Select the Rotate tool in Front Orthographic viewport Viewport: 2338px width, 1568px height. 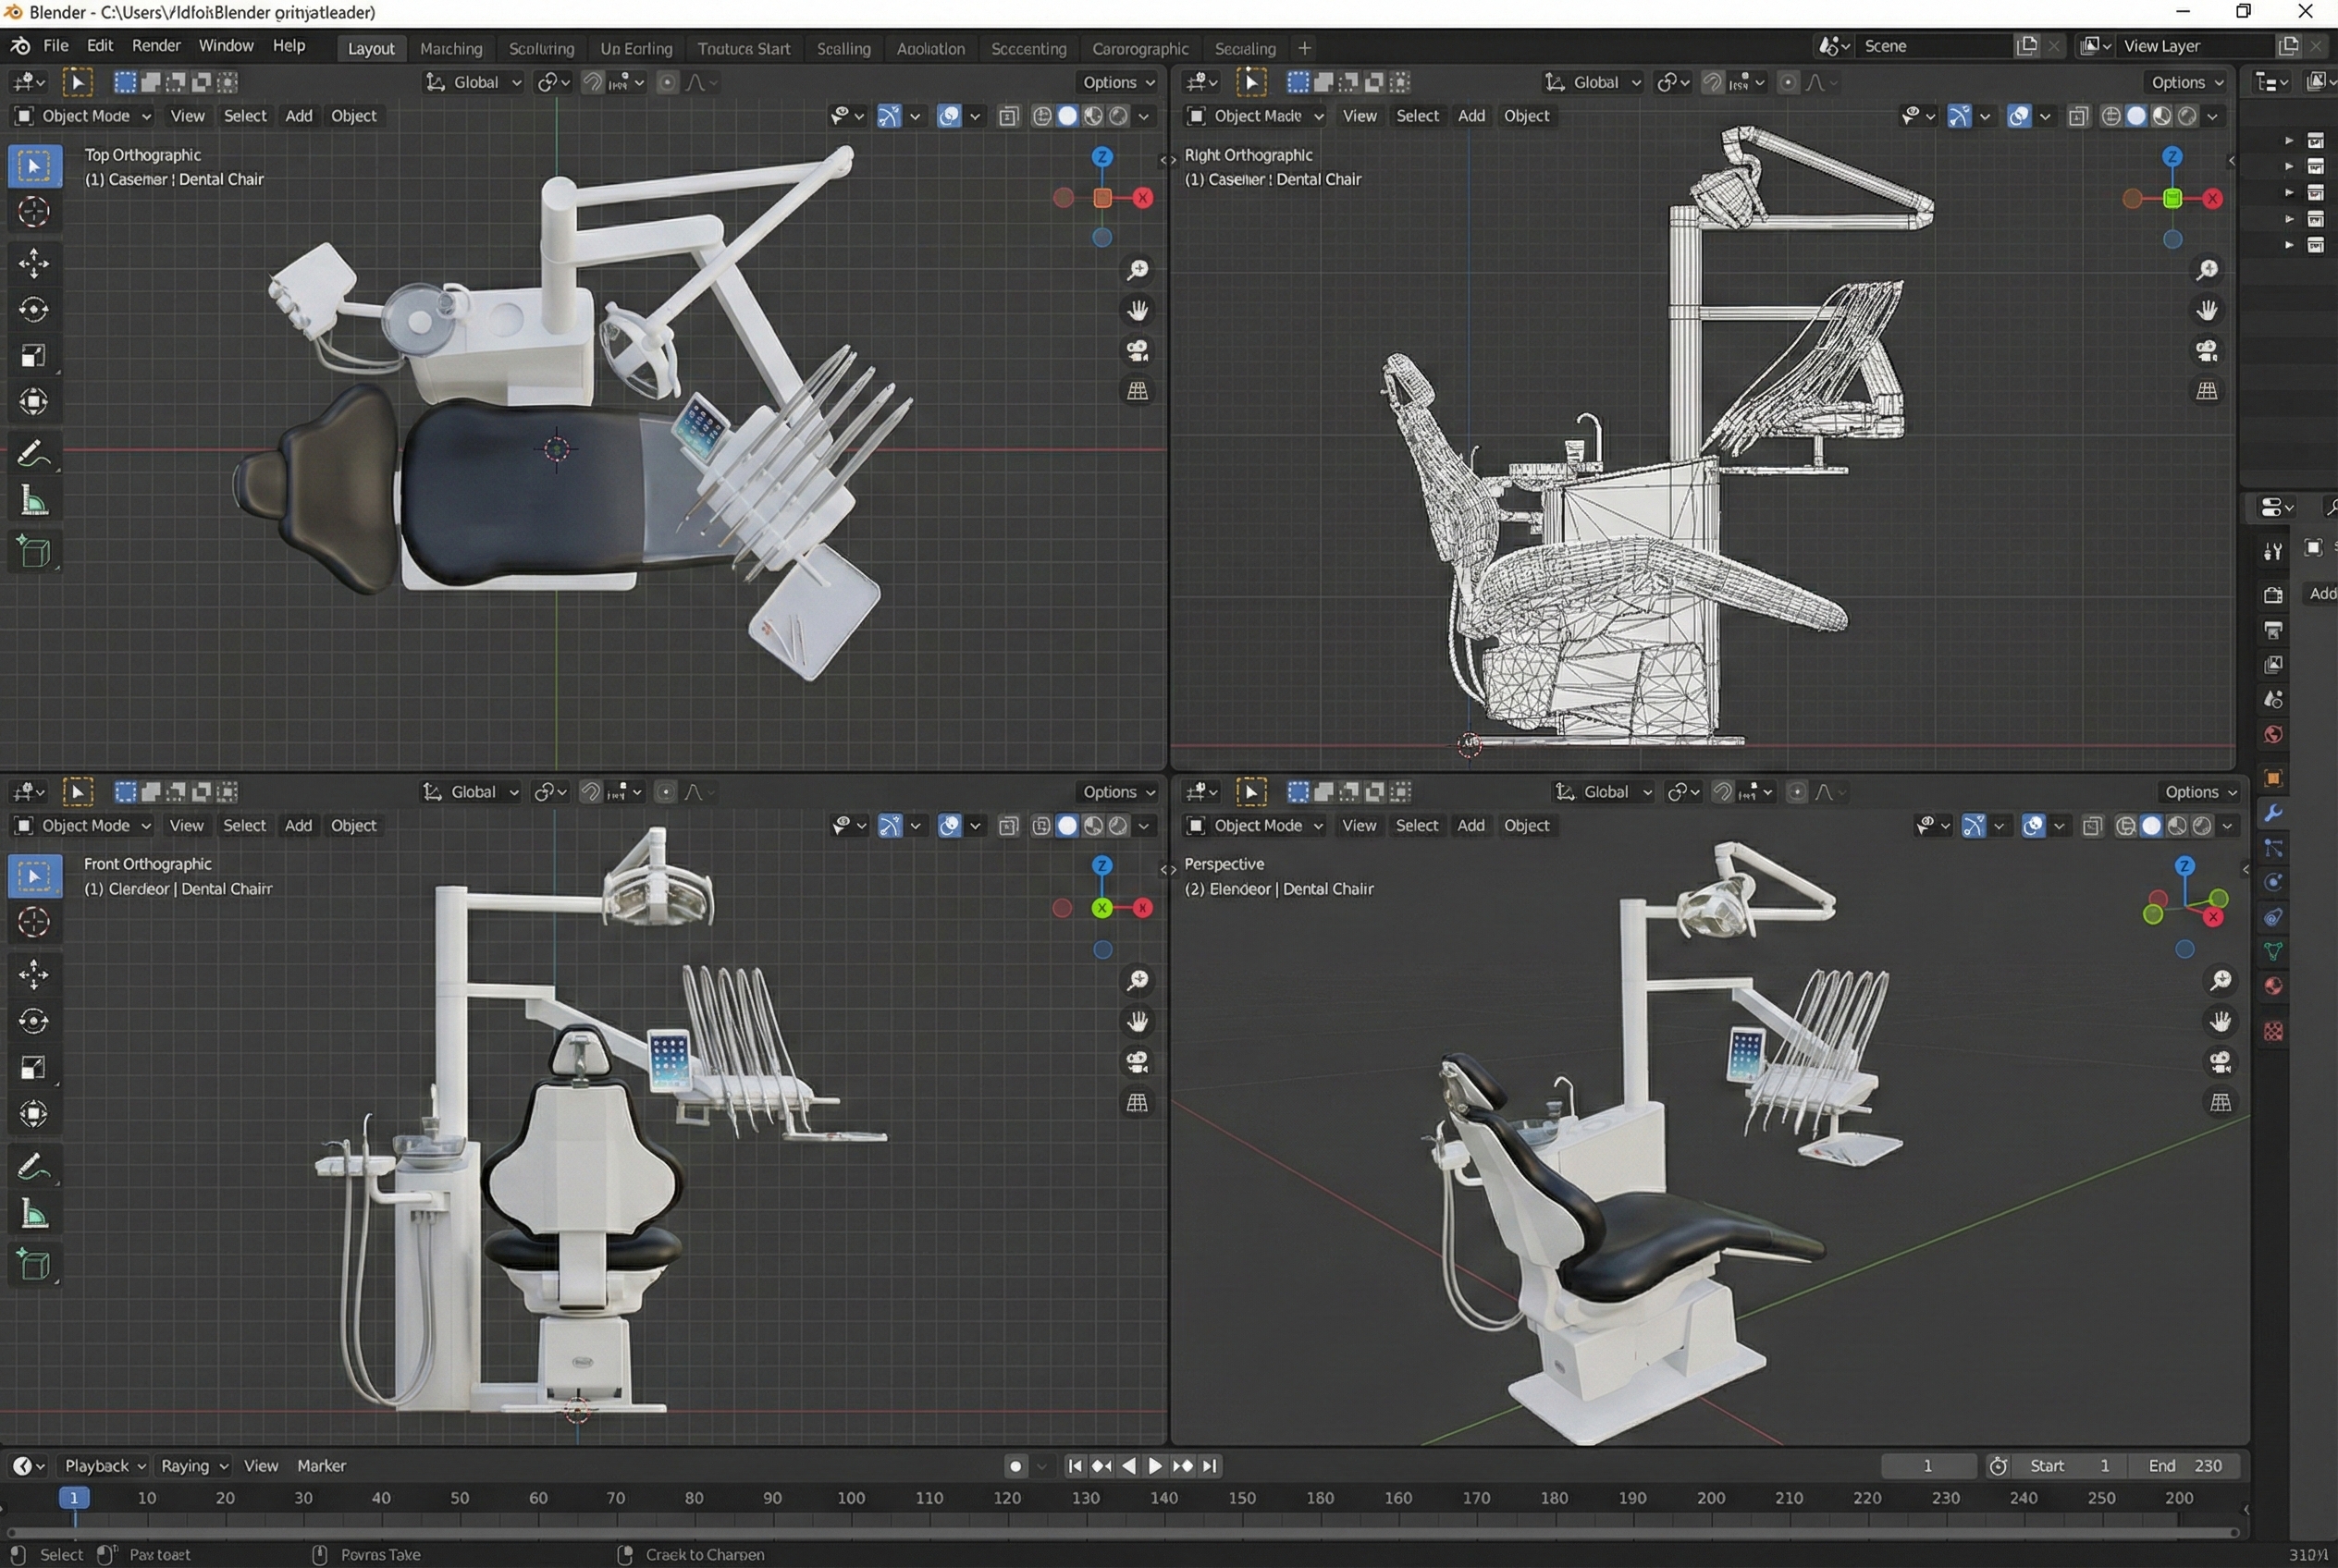click(x=33, y=1021)
